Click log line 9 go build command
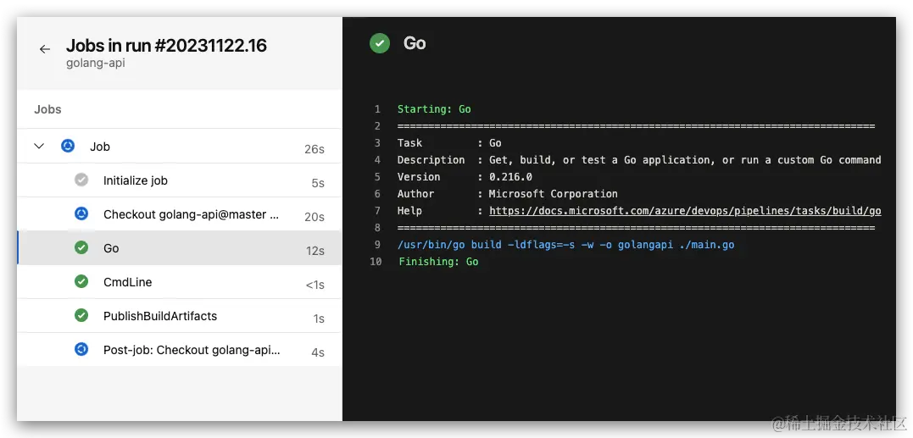913x438 pixels. click(x=565, y=245)
